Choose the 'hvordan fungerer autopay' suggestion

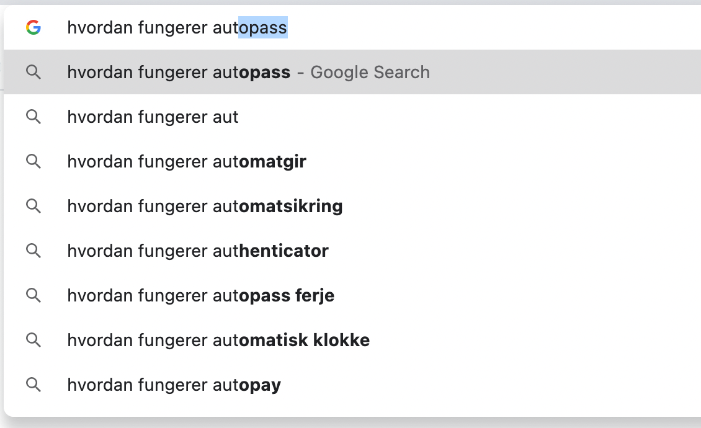[x=174, y=385]
